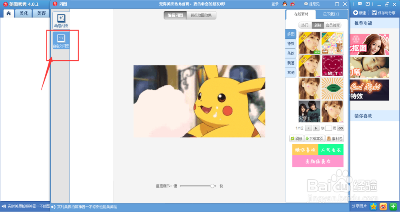Go to next template page
This screenshot has width=400, height=212.
pyautogui.click(x=316, y=128)
